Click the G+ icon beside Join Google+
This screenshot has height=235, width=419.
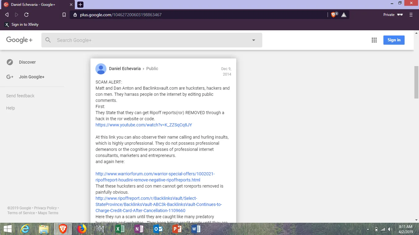(10, 77)
